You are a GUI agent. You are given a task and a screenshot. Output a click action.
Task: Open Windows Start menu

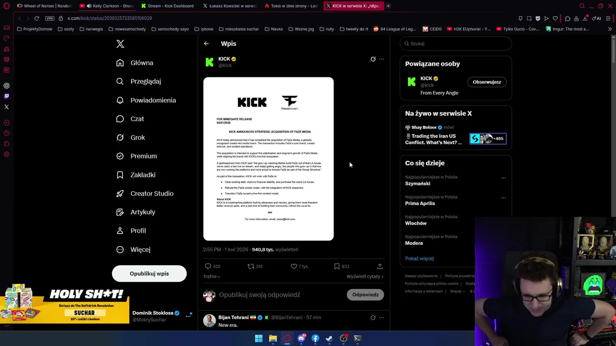(259, 338)
